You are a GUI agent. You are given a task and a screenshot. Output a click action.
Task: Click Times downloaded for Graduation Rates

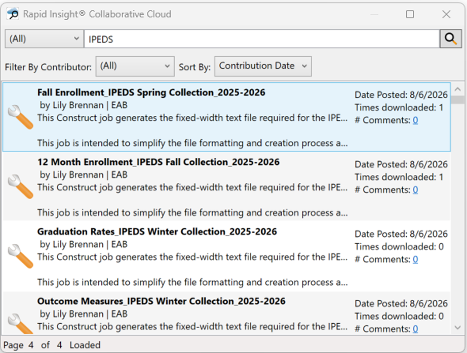[x=399, y=247]
